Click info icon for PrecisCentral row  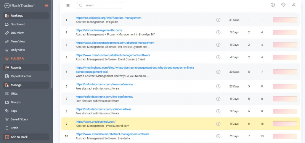218,124
